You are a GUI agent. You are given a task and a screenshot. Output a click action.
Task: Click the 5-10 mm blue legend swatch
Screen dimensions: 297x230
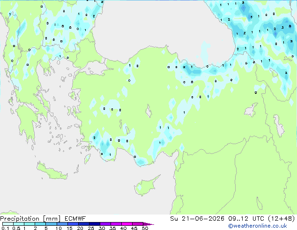click(52, 224)
